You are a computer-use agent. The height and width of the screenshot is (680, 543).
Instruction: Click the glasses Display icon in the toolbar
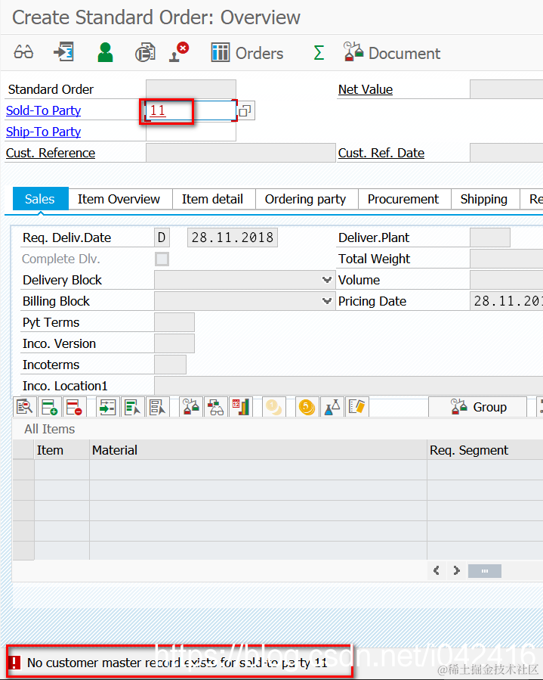tap(23, 52)
